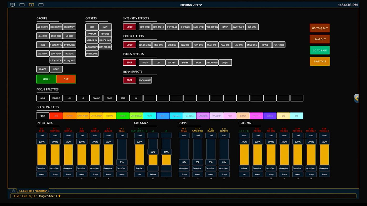
Task: Expand the side panel with the yellow arrow
Action: (x=356, y=98)
